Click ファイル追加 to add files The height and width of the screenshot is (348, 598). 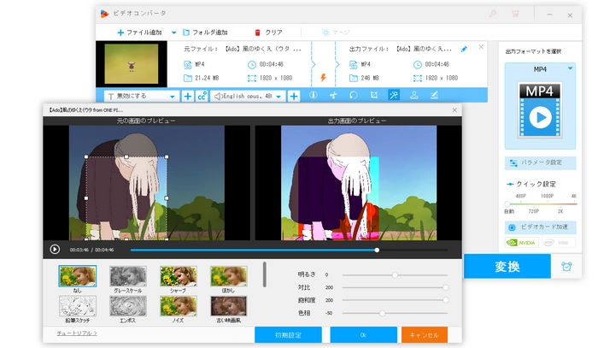(139, 32)
